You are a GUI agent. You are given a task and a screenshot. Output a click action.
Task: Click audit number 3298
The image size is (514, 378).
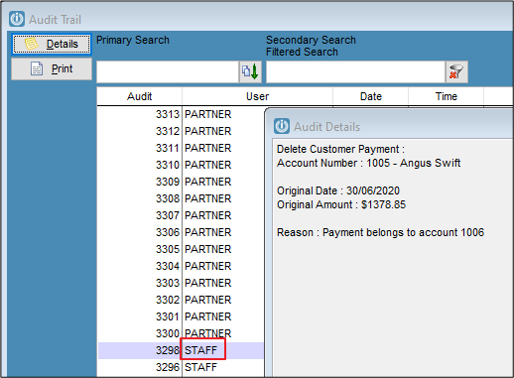click(168, 350)
